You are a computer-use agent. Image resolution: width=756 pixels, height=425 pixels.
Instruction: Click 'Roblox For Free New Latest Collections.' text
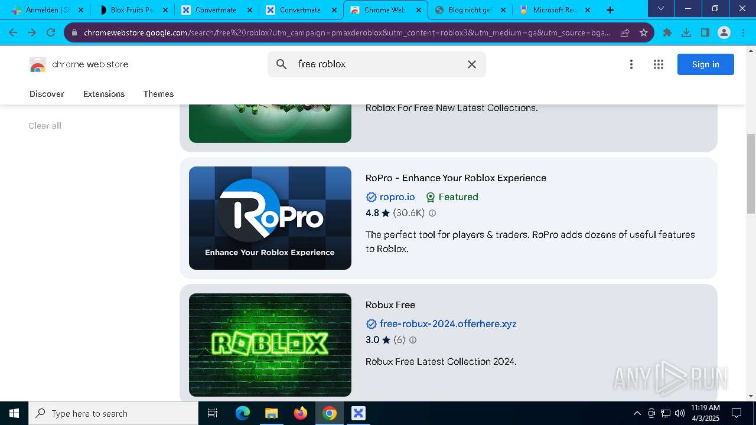pyautogui.click(x=452, y=108)
